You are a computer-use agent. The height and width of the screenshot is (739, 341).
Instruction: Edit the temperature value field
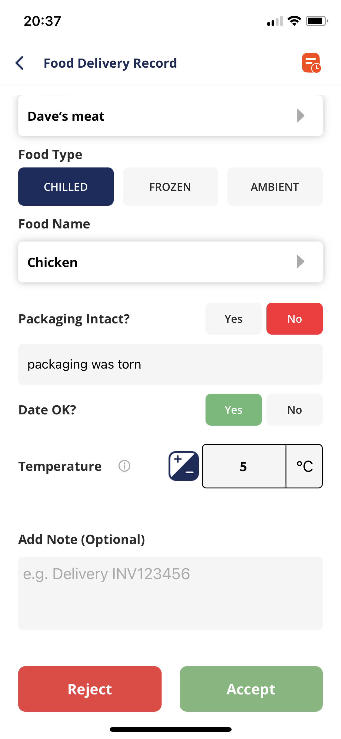tap(244, 466)
